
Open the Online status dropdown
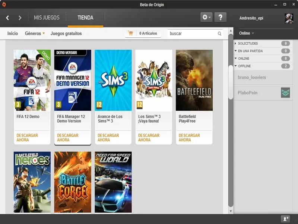coord(247,33)
